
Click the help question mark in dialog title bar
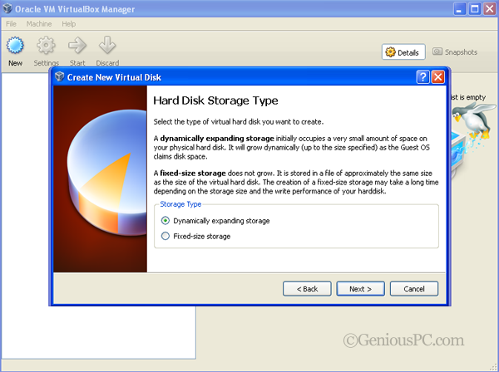pos(423,77)
